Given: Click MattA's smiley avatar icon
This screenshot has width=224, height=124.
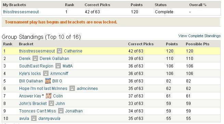Looking at the screenshot, I should click(58, 66).
